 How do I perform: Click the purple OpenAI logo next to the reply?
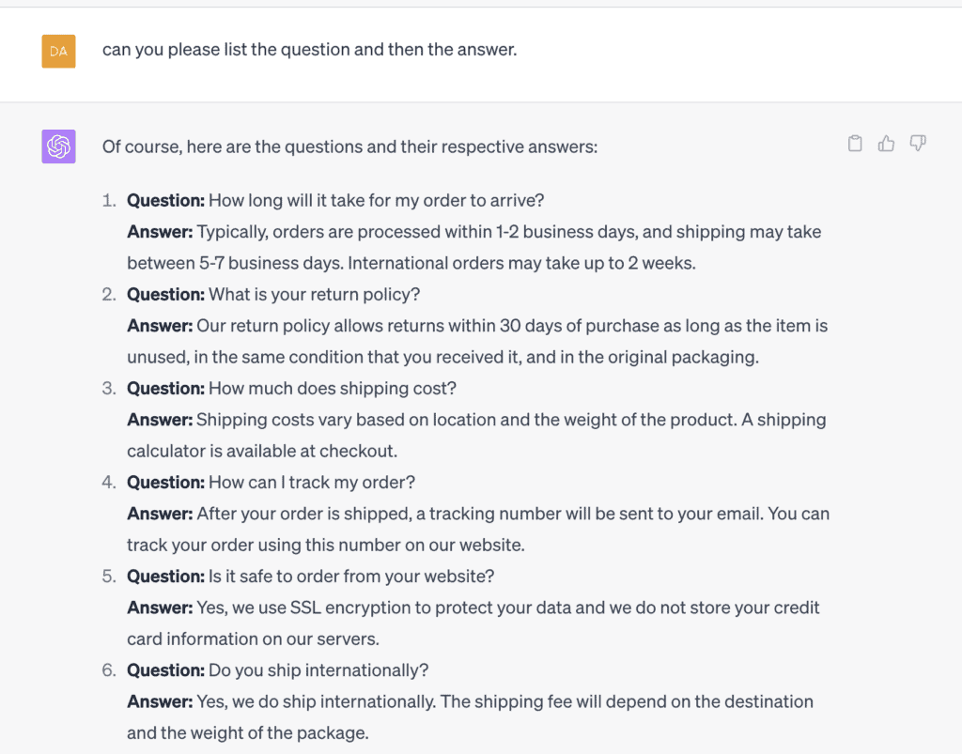(58, 146)
